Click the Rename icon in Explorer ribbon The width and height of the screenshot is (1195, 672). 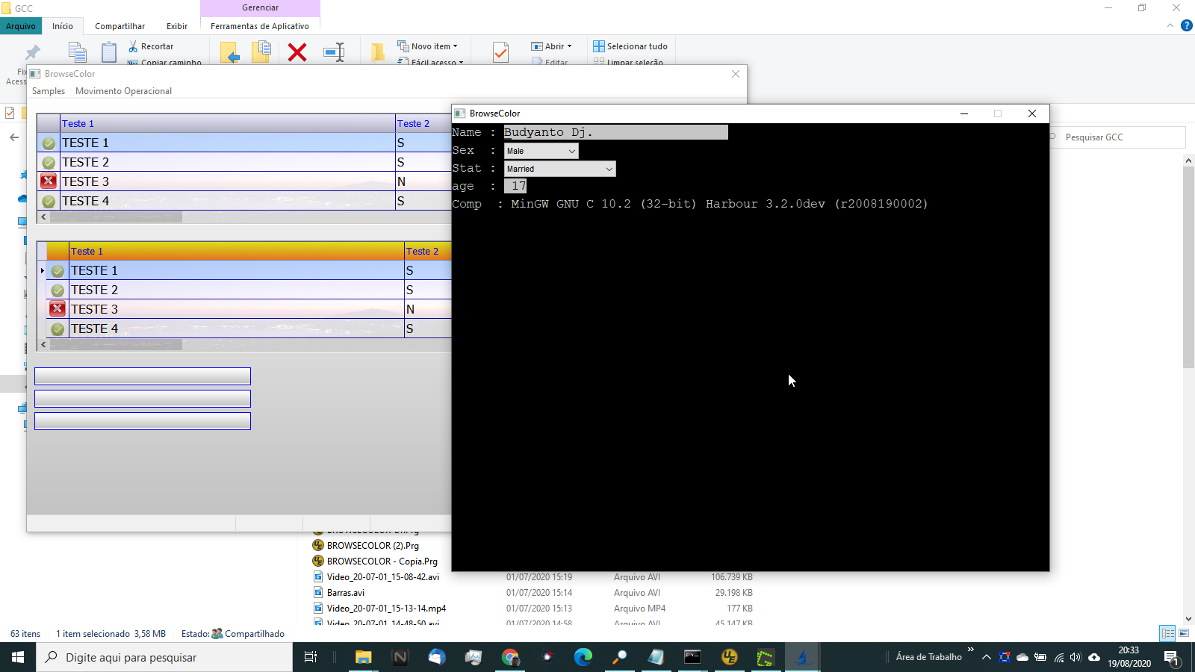click(x=334, y=52)
